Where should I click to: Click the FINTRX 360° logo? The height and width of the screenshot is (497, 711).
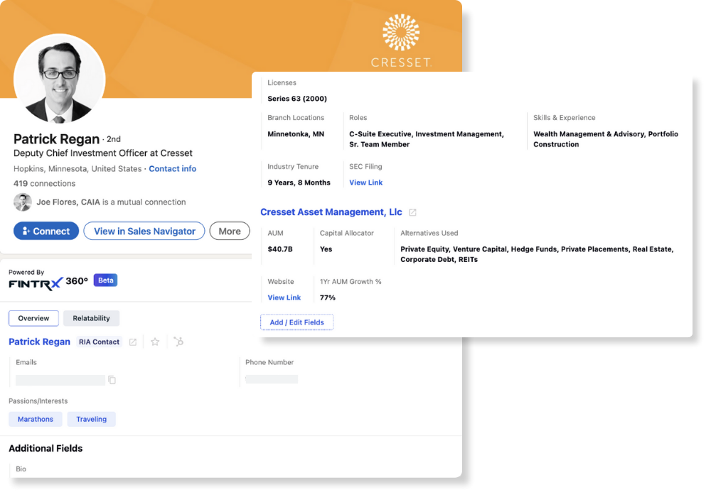coord(48,281)
